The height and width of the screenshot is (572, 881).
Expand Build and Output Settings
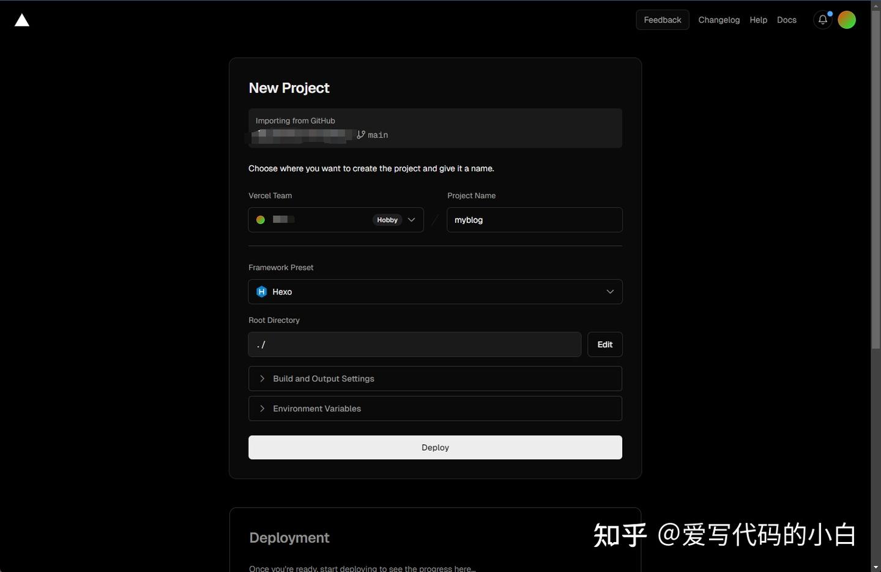pyautogui.click(x=435, y=379)
